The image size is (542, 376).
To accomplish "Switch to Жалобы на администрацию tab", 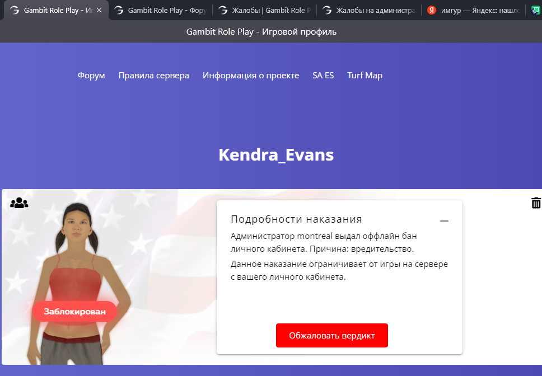I will click(369, 11).
